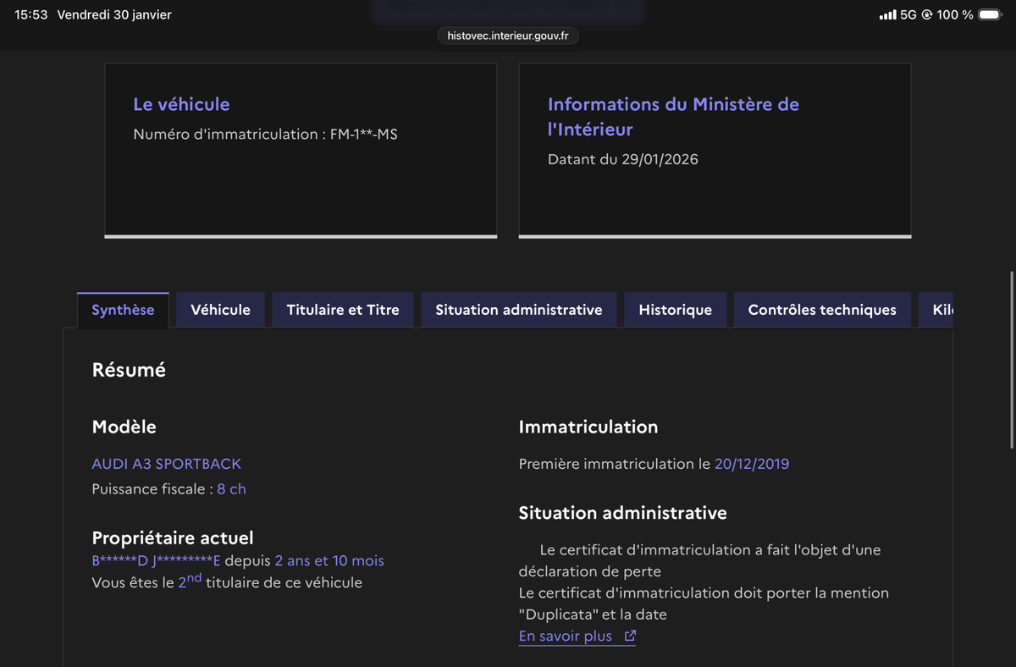Select the Situation administrative tab

point(518,310)
